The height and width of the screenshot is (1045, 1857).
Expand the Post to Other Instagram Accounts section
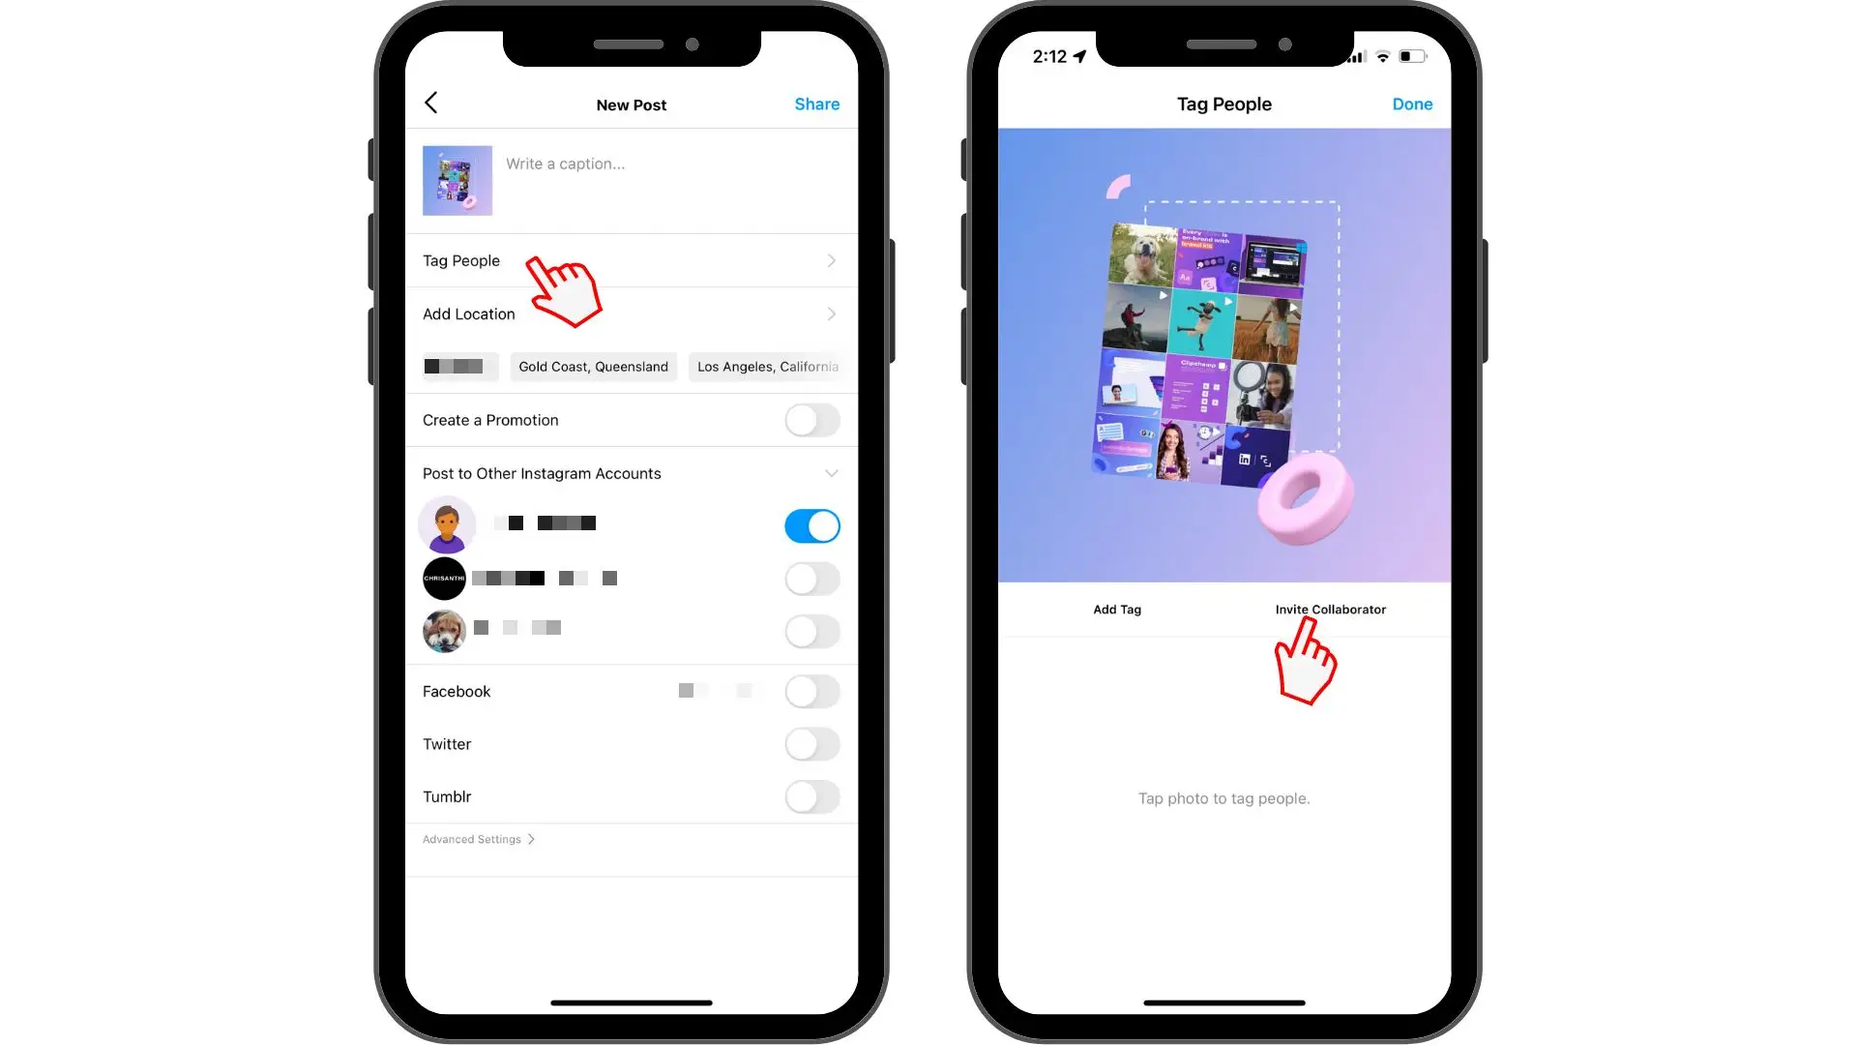click(x=832, y=473)
